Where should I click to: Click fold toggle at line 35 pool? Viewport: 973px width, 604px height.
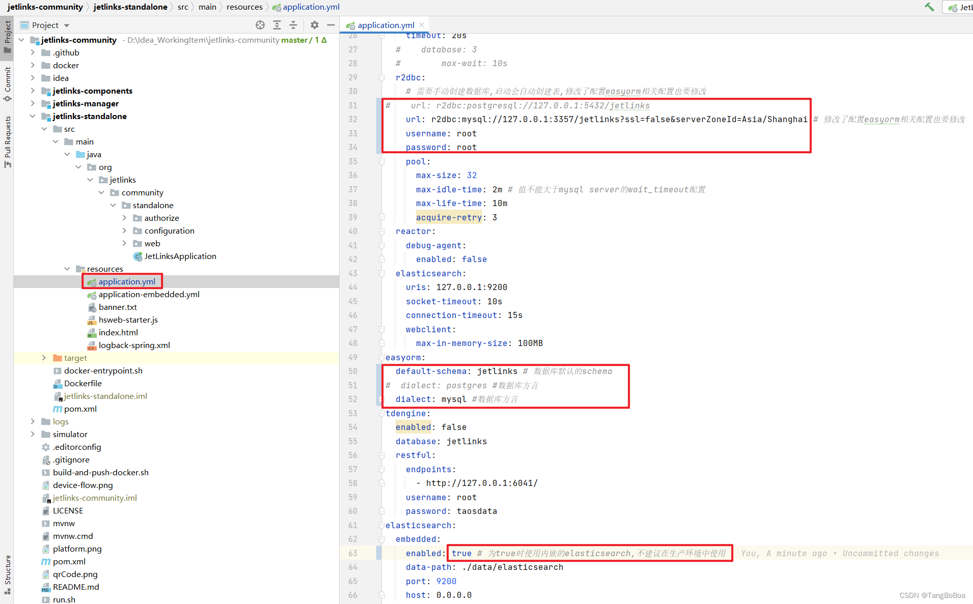click(x=381, y=161)
